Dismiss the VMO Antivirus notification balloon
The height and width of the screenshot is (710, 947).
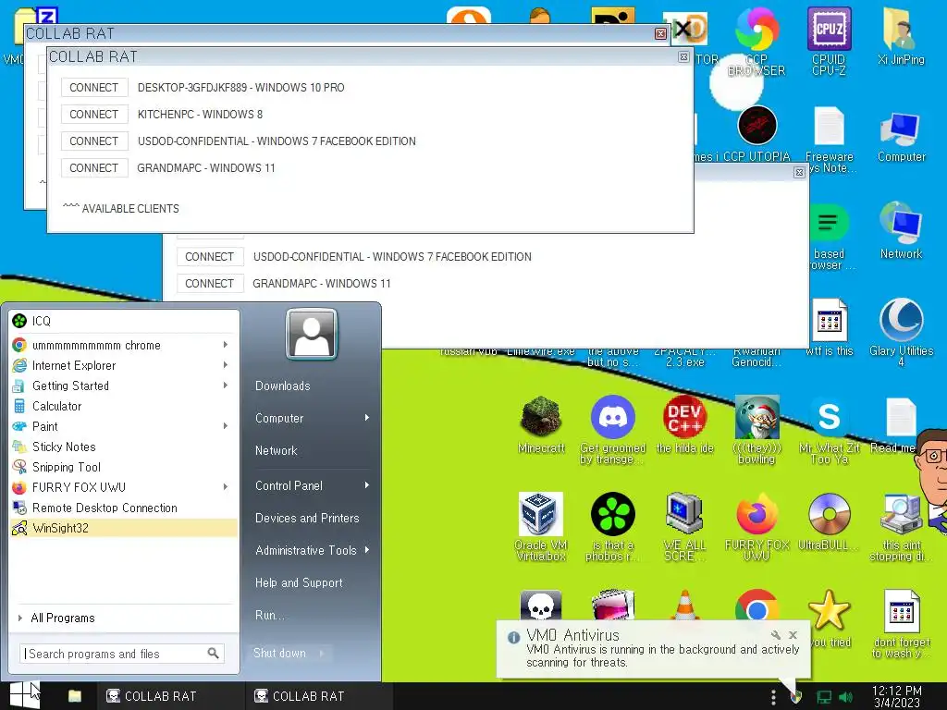tap(793, 634)
